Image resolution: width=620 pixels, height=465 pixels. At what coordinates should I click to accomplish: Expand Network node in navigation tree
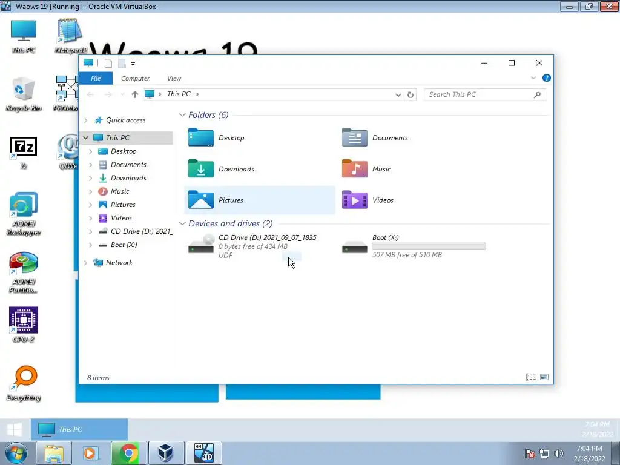[x=86, y=263]
